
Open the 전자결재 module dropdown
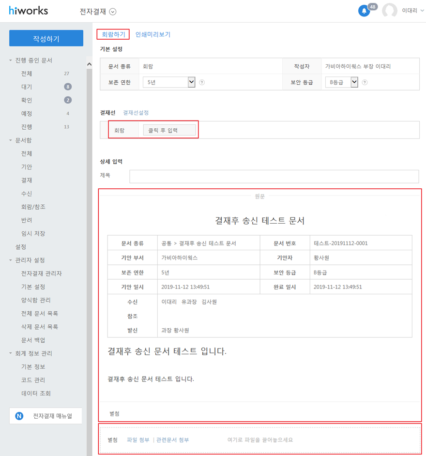tap(112, 12)
